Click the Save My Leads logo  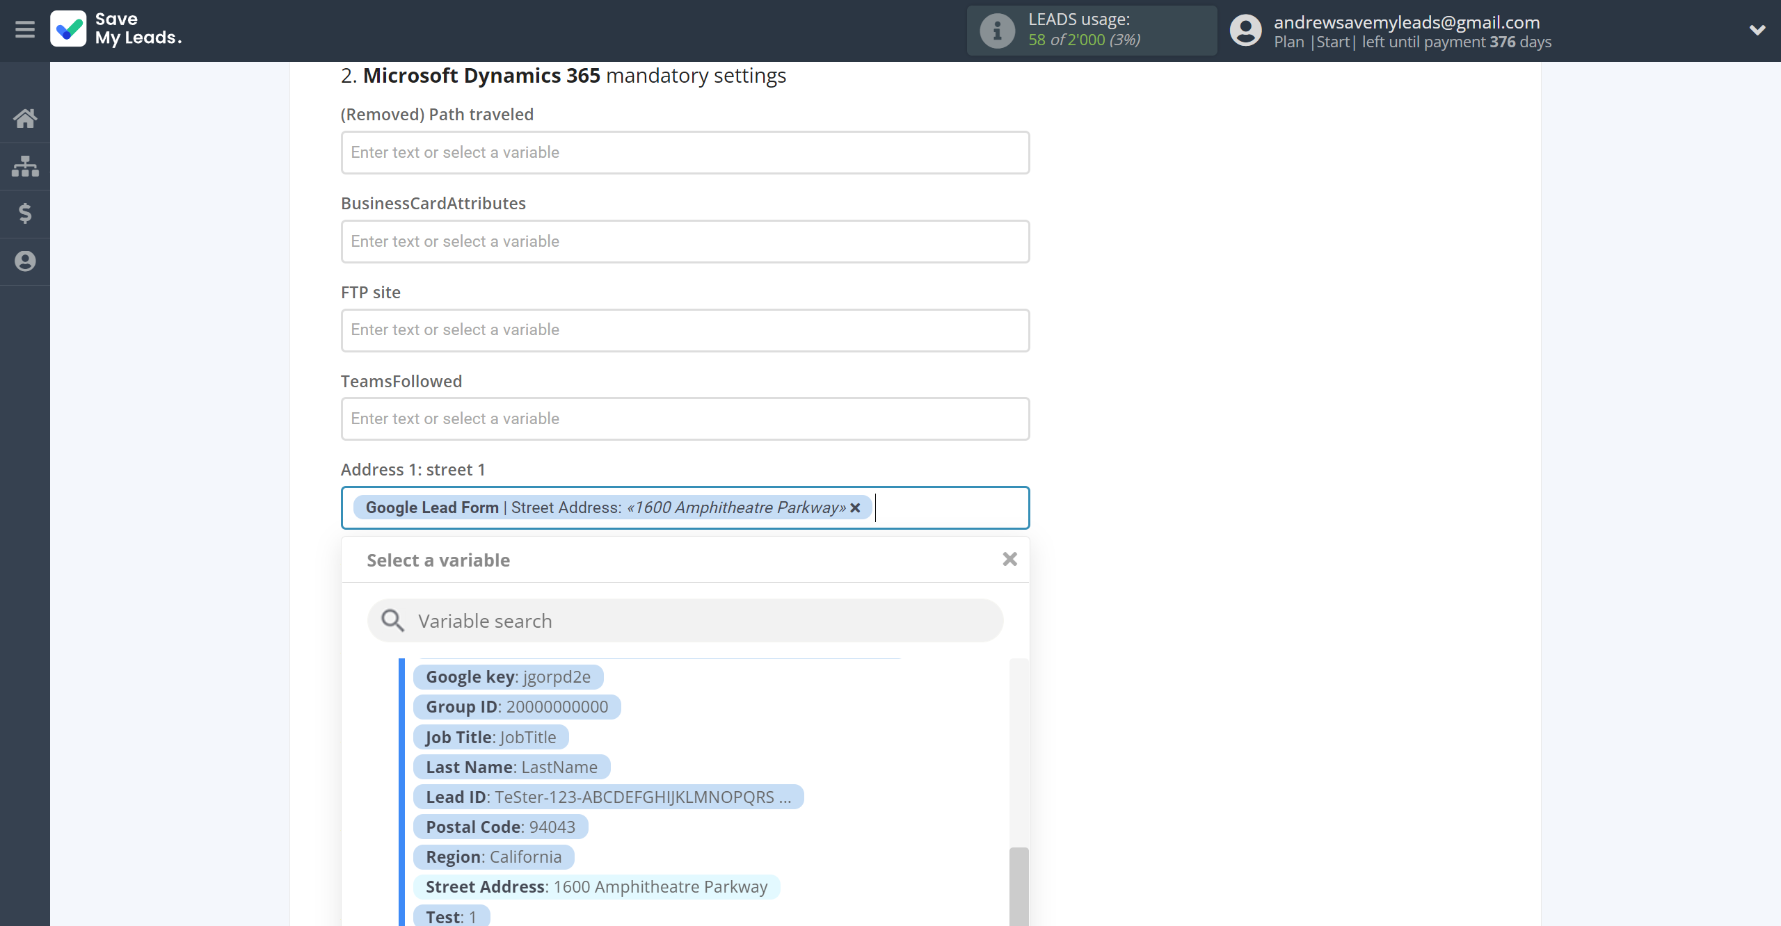(x=116, y=29)
